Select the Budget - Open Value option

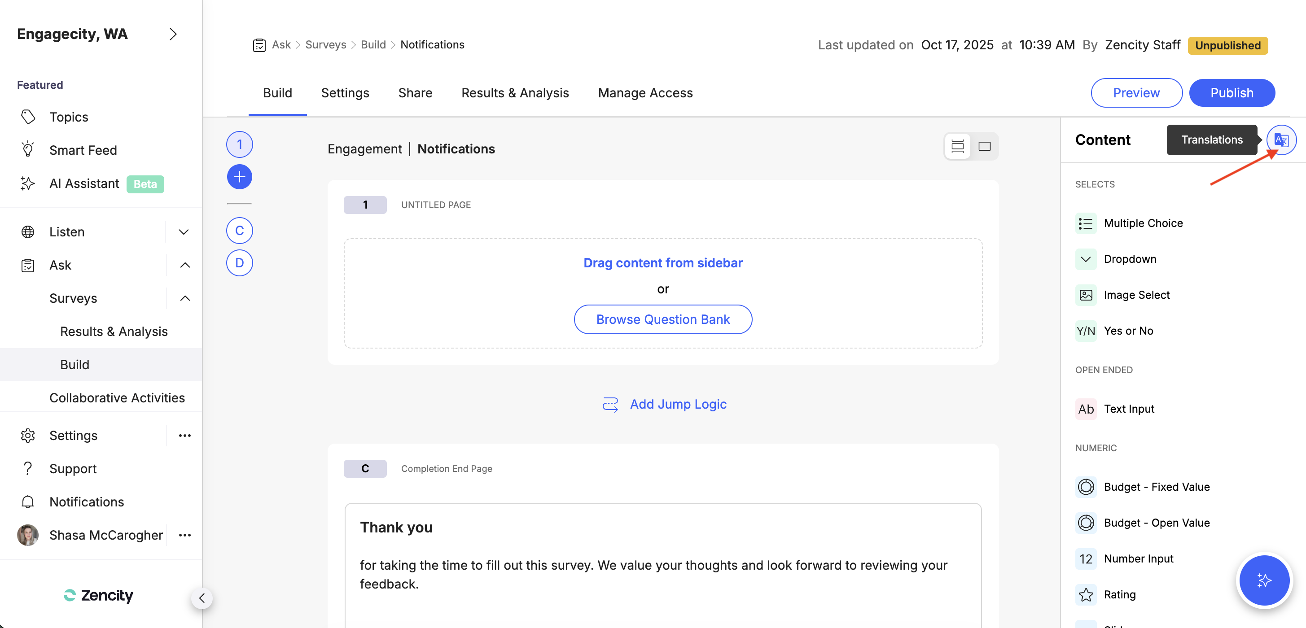1086,523
